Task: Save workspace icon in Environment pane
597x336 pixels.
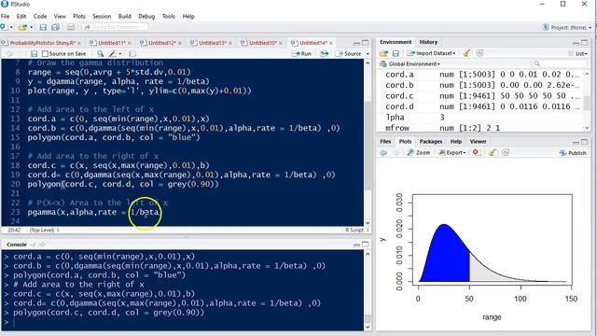Action: pyautogui.click(x=396, y=53)
